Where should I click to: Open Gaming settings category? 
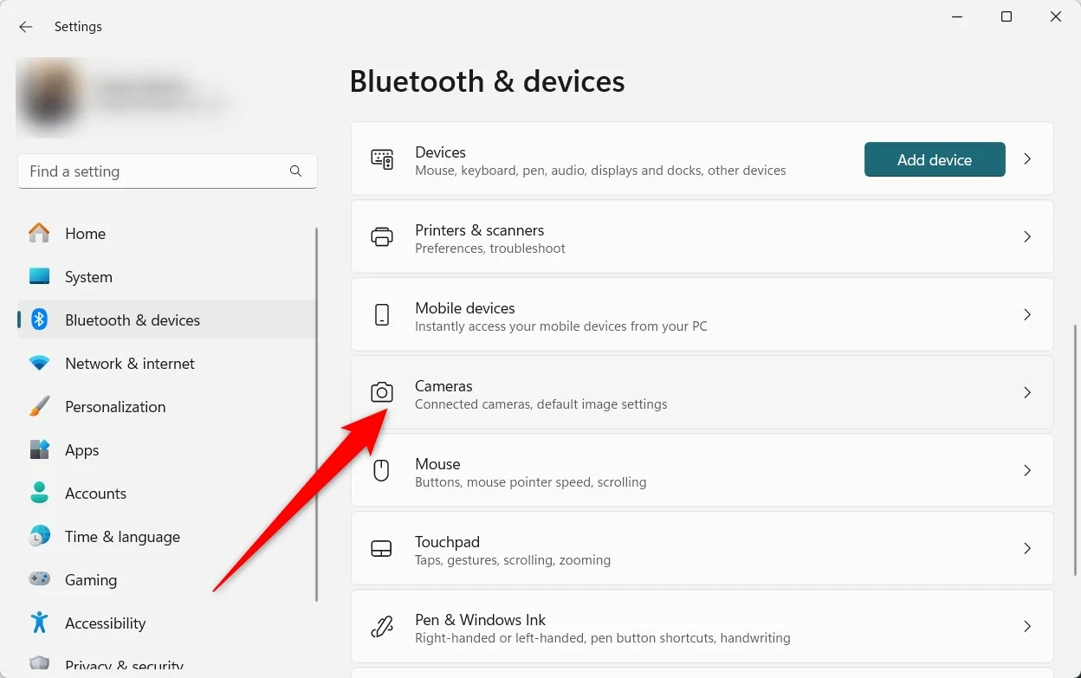[166, 580]
